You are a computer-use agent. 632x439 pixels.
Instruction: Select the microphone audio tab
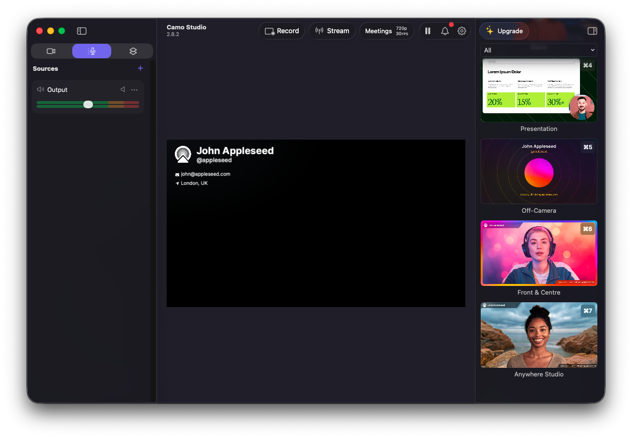92,51
